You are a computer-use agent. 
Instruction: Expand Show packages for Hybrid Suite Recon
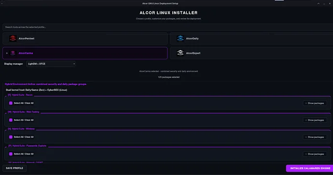tap(315, 103)
